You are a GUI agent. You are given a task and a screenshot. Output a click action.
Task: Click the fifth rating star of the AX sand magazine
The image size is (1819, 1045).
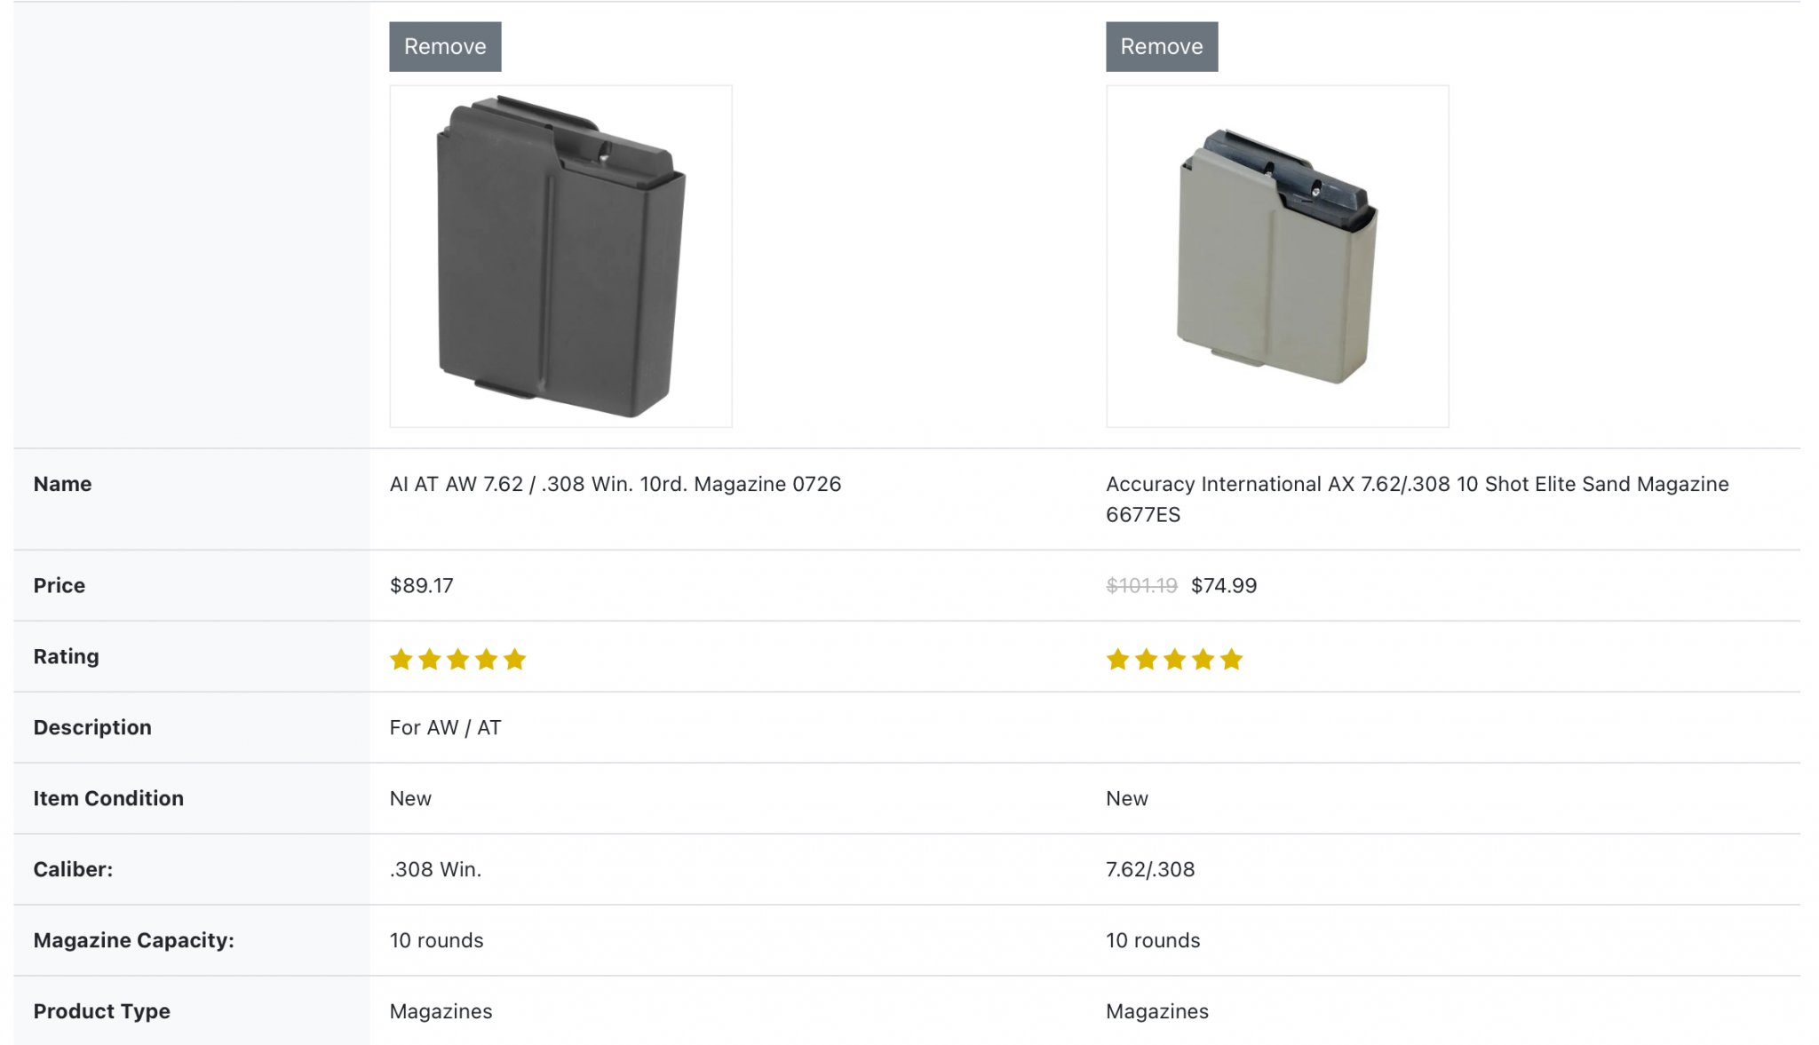pyautogui.click(x=1232, y=659)
